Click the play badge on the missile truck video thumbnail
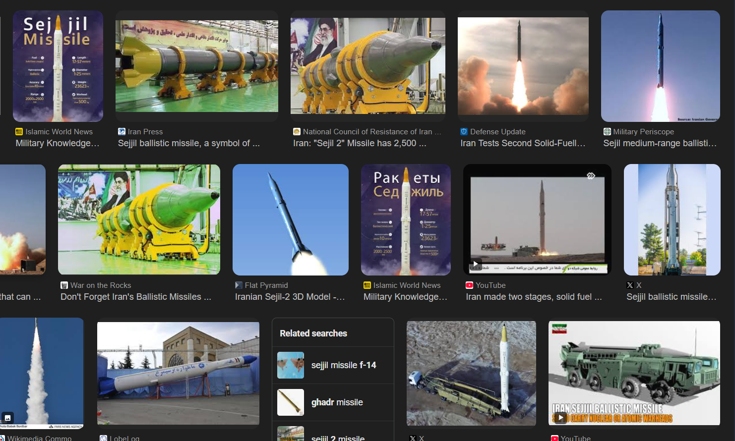 pos(560,417)
